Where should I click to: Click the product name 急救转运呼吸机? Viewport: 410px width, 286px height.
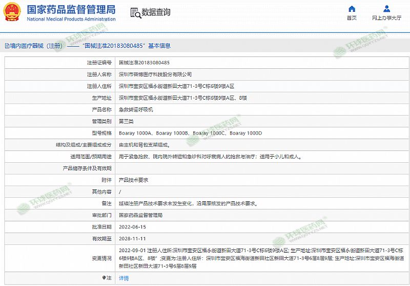pyautogui.click(x=136, y=110)
